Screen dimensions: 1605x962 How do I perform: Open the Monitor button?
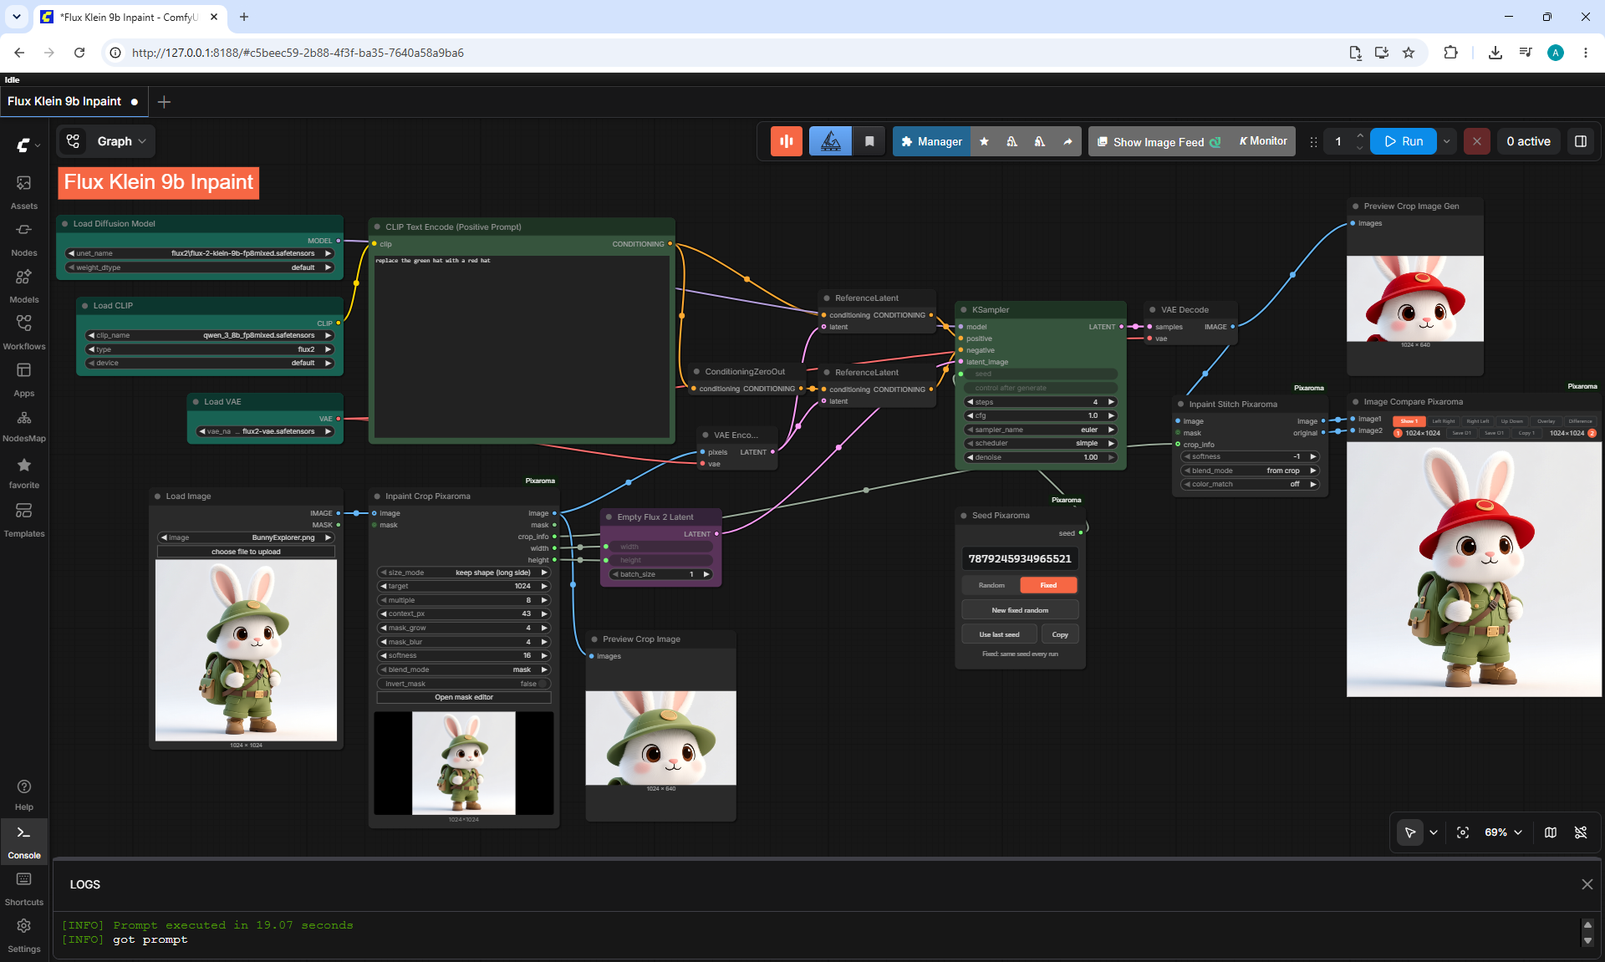(1263, 141)
